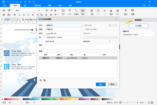Toggle the thousands separator checkbox
Image resolution: width=157 pixels, height=105 pixels.
84,29
